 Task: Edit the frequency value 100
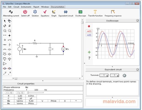(36, 90)
